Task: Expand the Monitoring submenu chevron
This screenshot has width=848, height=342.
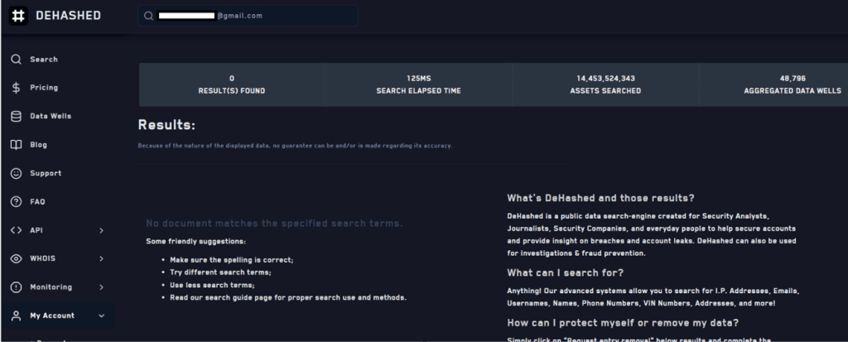Action: click(101, 287)
